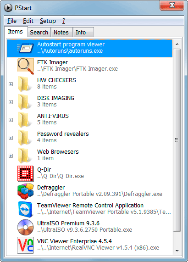Select 'VNC Viewer Enterprise 4.5.4' entry

pos(74,241)
